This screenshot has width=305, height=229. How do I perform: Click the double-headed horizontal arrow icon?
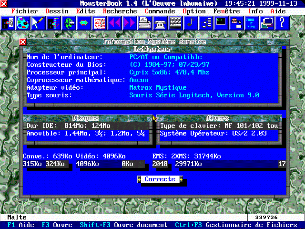pos(84,23)
